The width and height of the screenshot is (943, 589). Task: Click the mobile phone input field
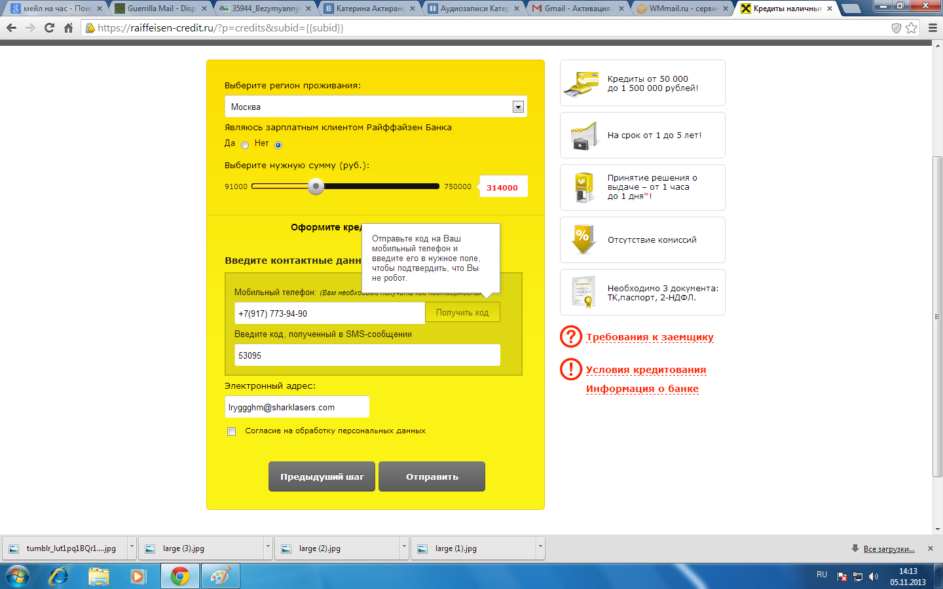tap(330, 313)
